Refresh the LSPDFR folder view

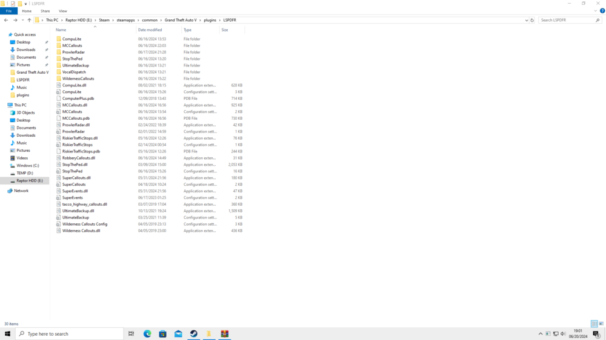tap(532, 20)
